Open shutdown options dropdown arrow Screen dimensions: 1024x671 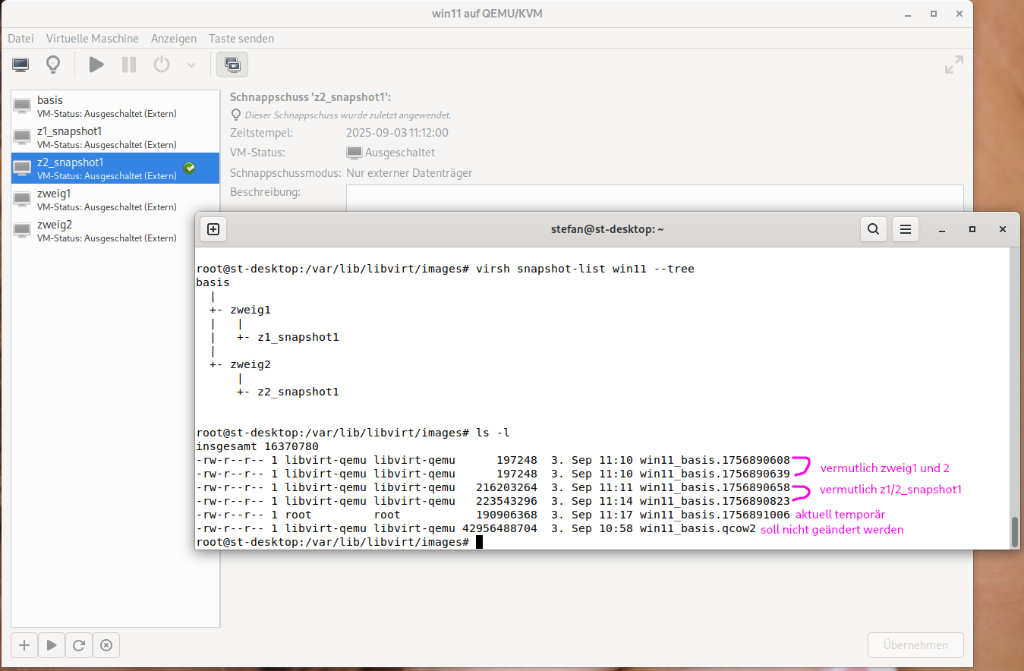(191, 65)
